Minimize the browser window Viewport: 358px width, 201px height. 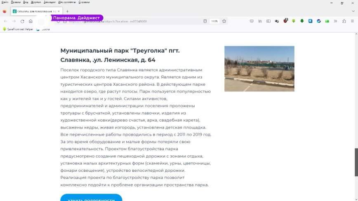tap(332, 3)
